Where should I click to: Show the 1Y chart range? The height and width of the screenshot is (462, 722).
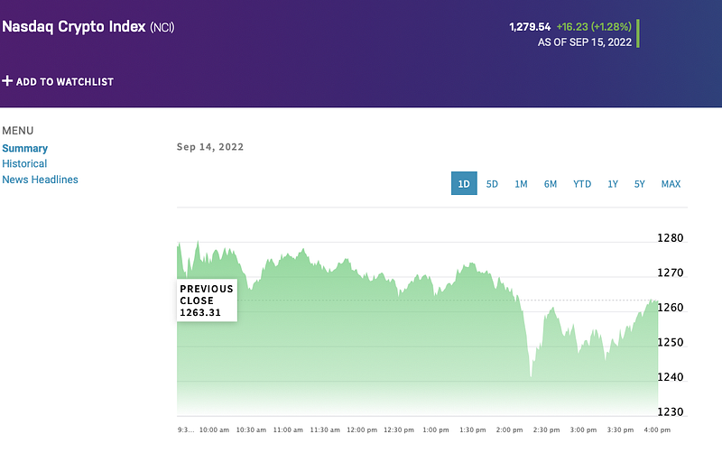tap(613, 184)
